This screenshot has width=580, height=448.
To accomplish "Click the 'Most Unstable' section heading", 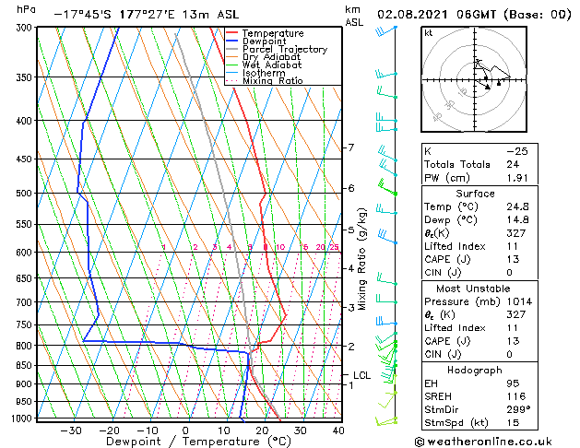I will tap(473, 289).
